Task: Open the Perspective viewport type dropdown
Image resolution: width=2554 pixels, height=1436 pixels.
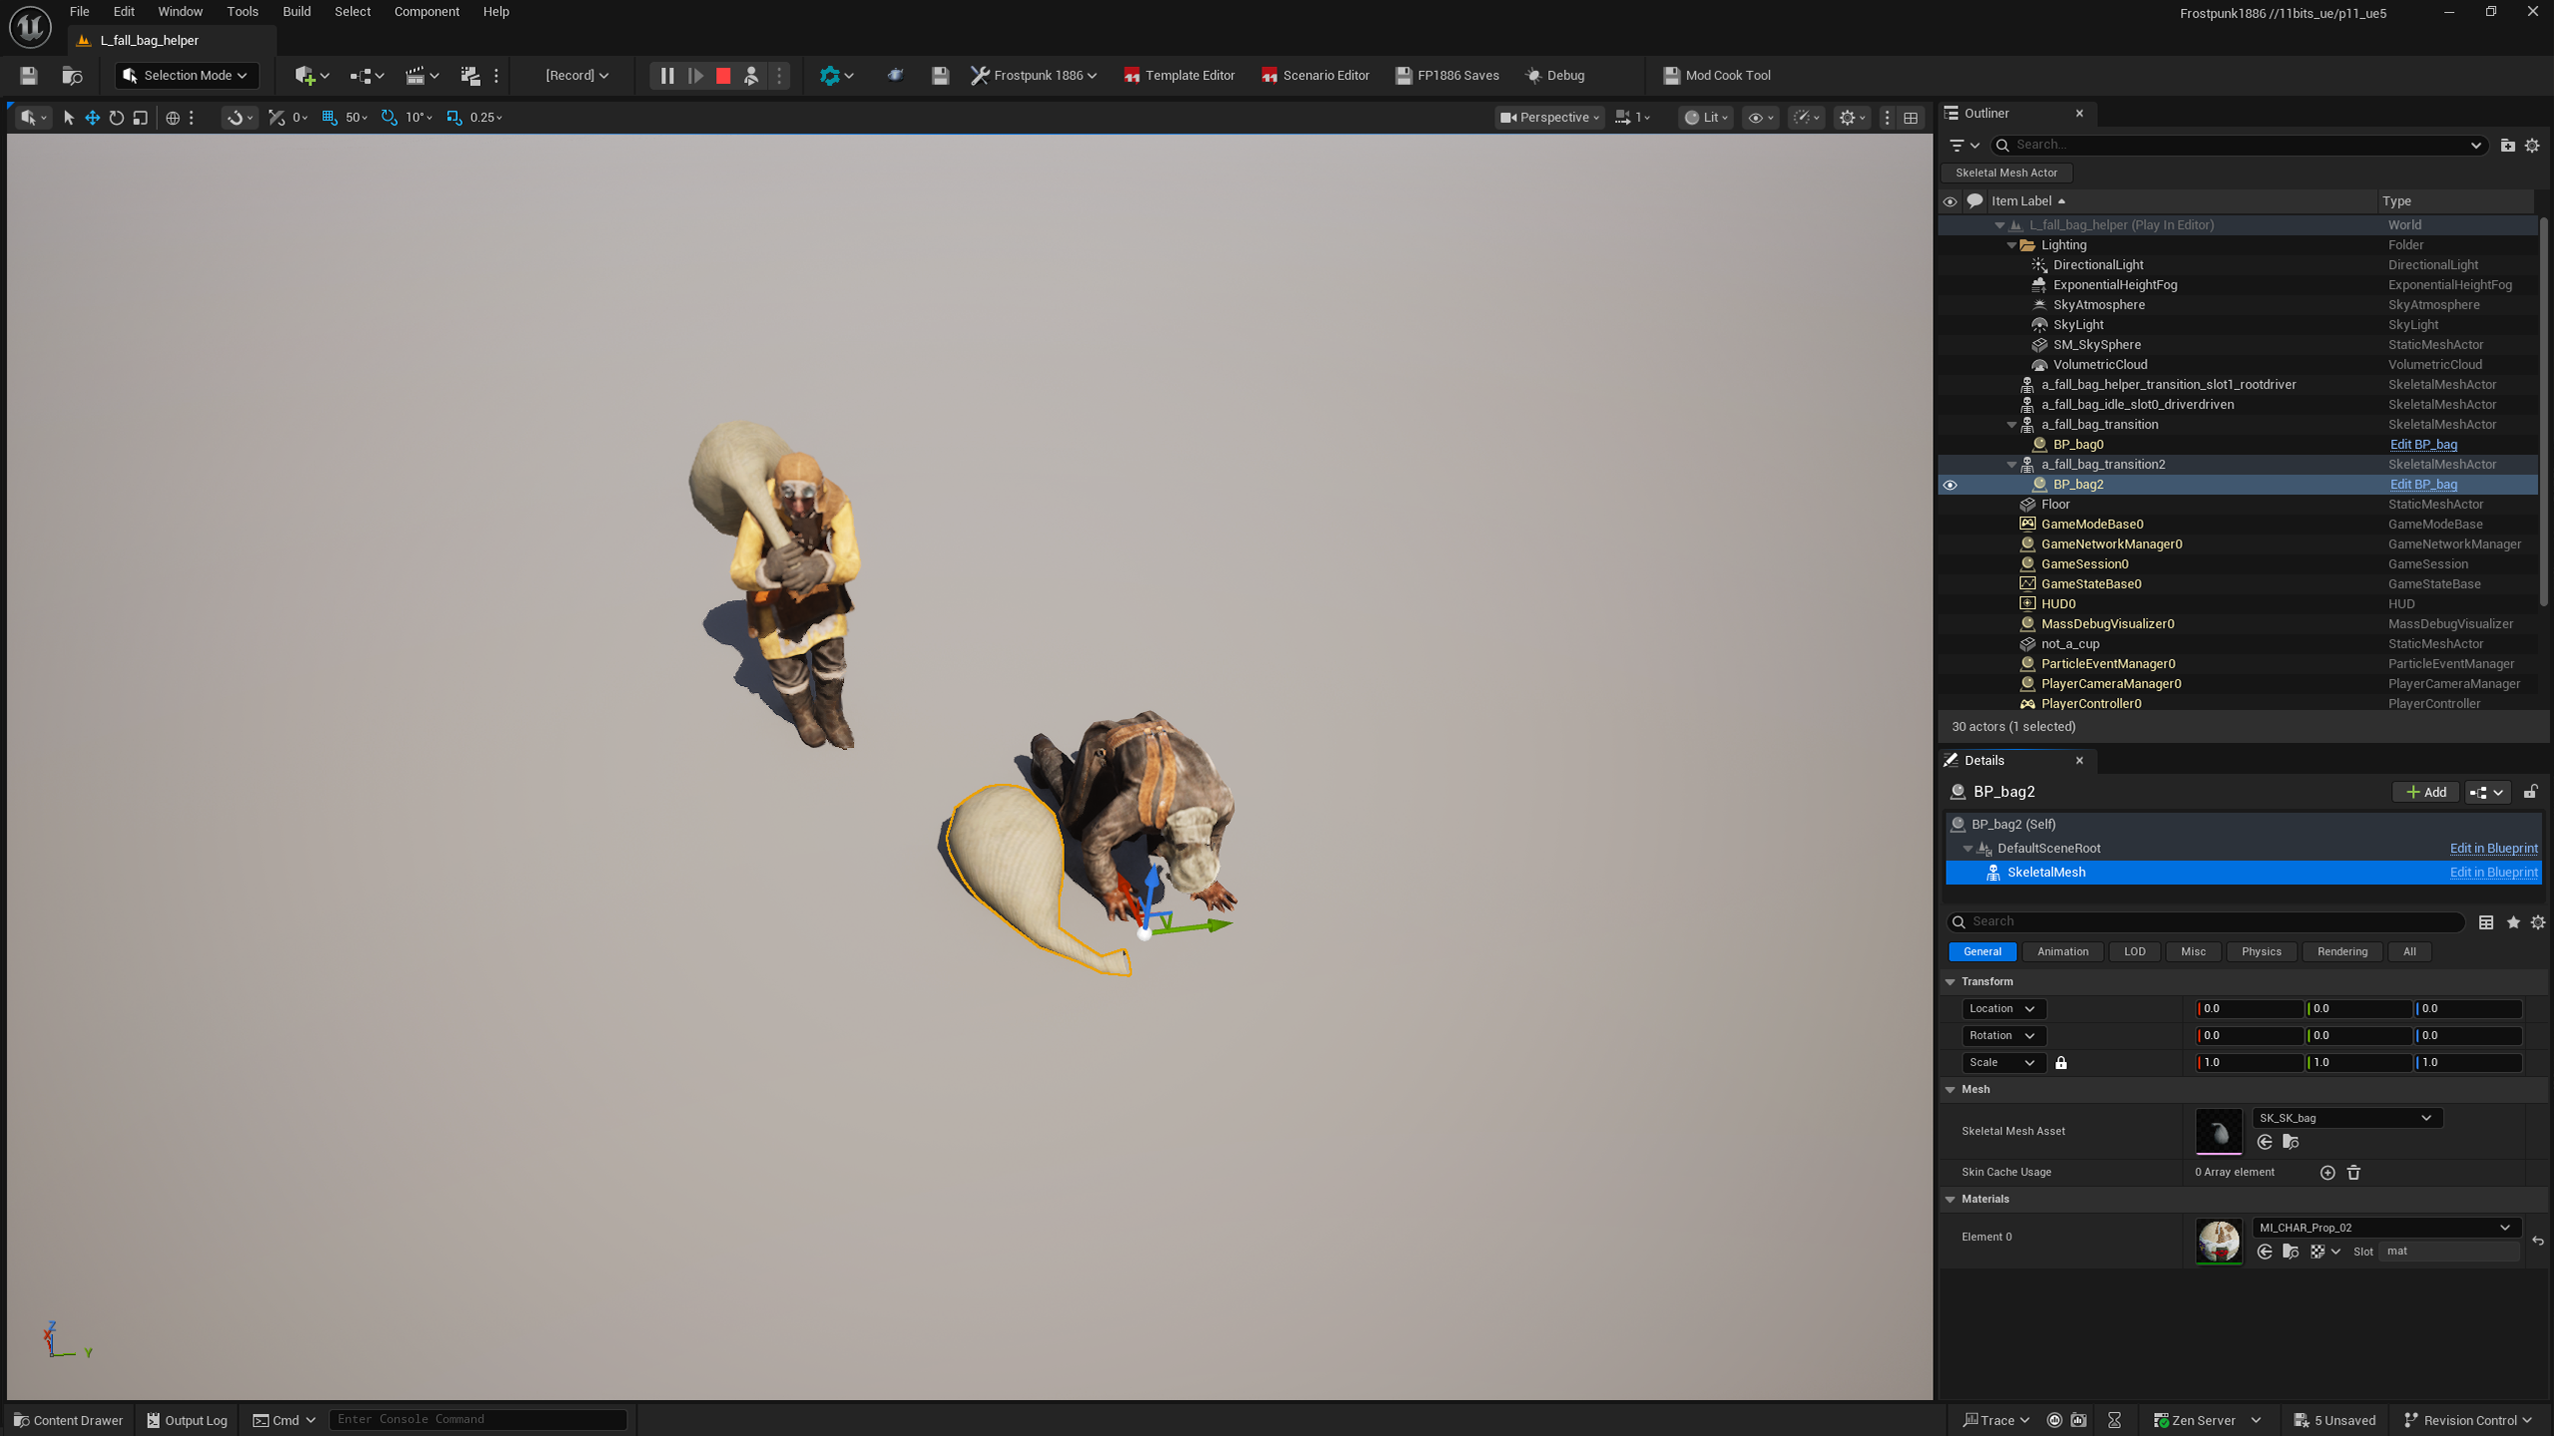Action: pos(1549,118)
